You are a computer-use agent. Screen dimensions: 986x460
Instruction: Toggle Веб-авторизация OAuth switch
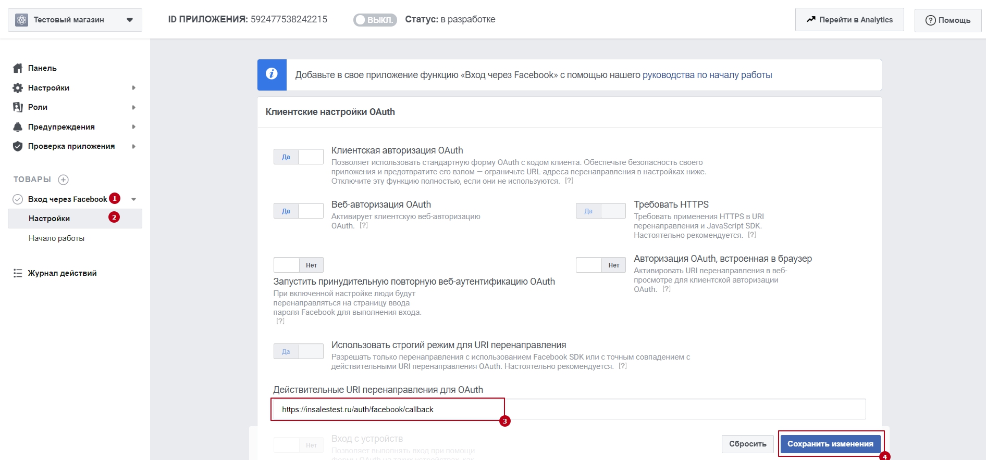click(x=299, y=211)
